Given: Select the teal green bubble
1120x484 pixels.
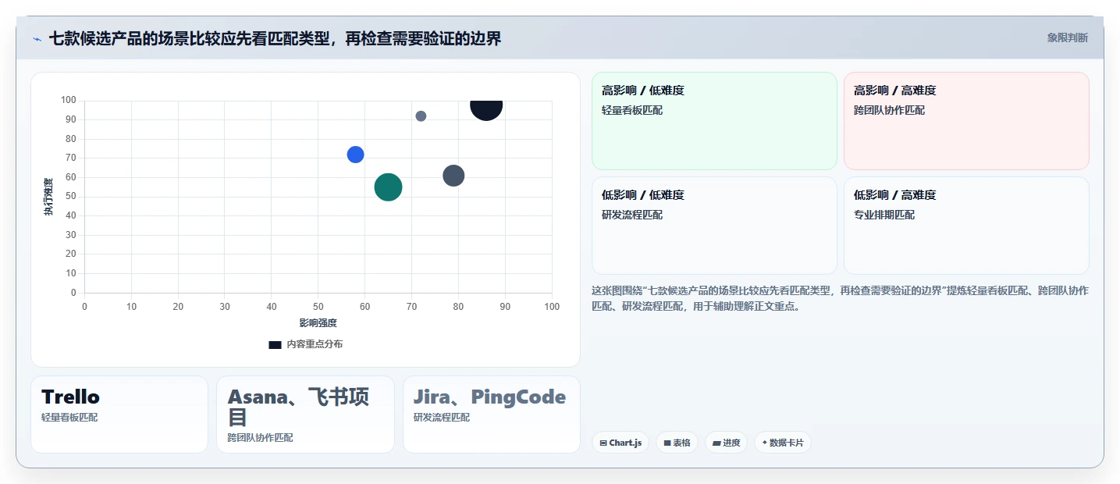Looking at the screenshot, I should [x=388, y=187].
